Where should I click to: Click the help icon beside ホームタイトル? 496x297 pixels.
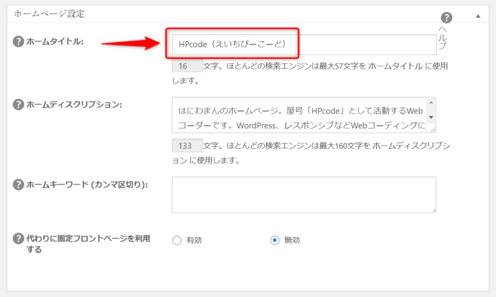18,42
